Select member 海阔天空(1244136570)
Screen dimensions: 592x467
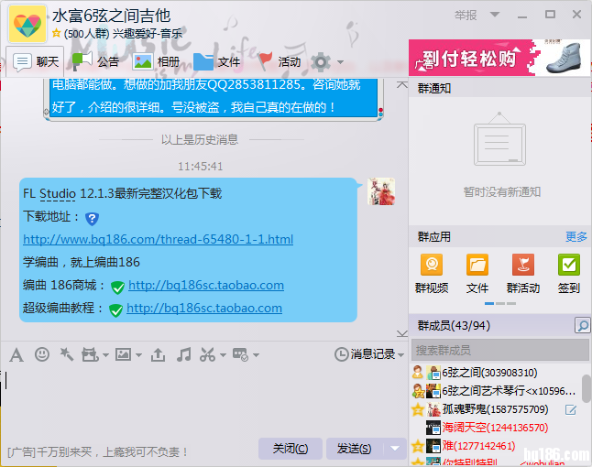(x=496, y=428)
